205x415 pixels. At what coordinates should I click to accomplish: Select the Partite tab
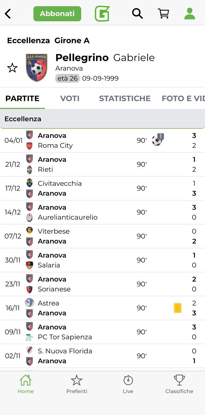pos(22,98)
